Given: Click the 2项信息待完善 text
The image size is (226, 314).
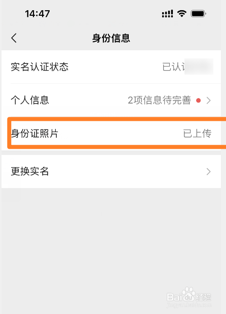Looking at the screenshot, I should coord(159,100).
